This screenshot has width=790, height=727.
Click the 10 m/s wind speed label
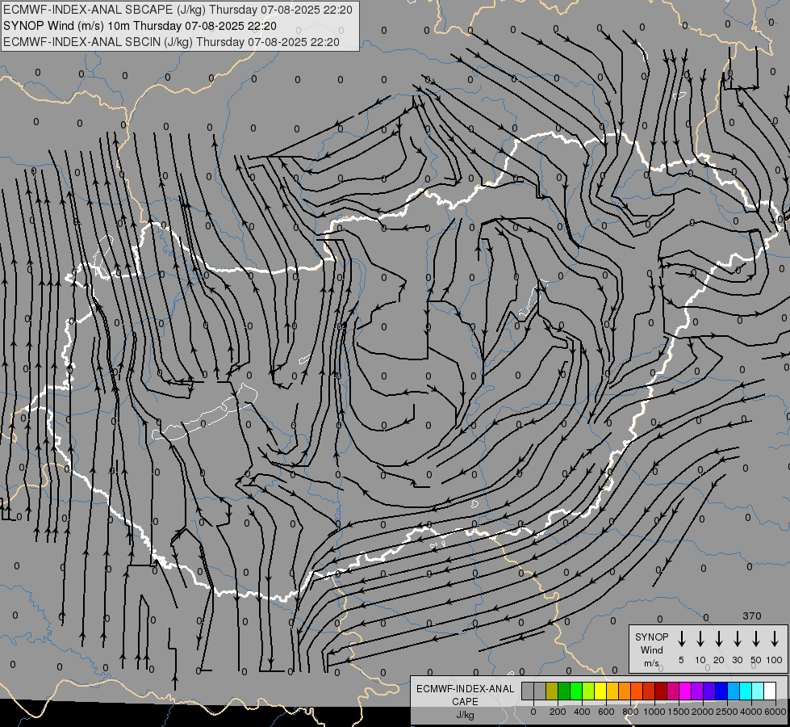point(700,660)
